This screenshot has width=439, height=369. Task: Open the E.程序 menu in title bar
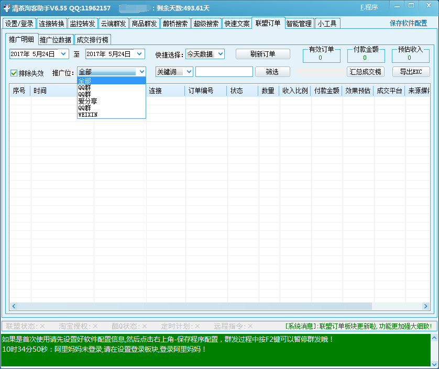pyautogui.click(x=369, y=7)
